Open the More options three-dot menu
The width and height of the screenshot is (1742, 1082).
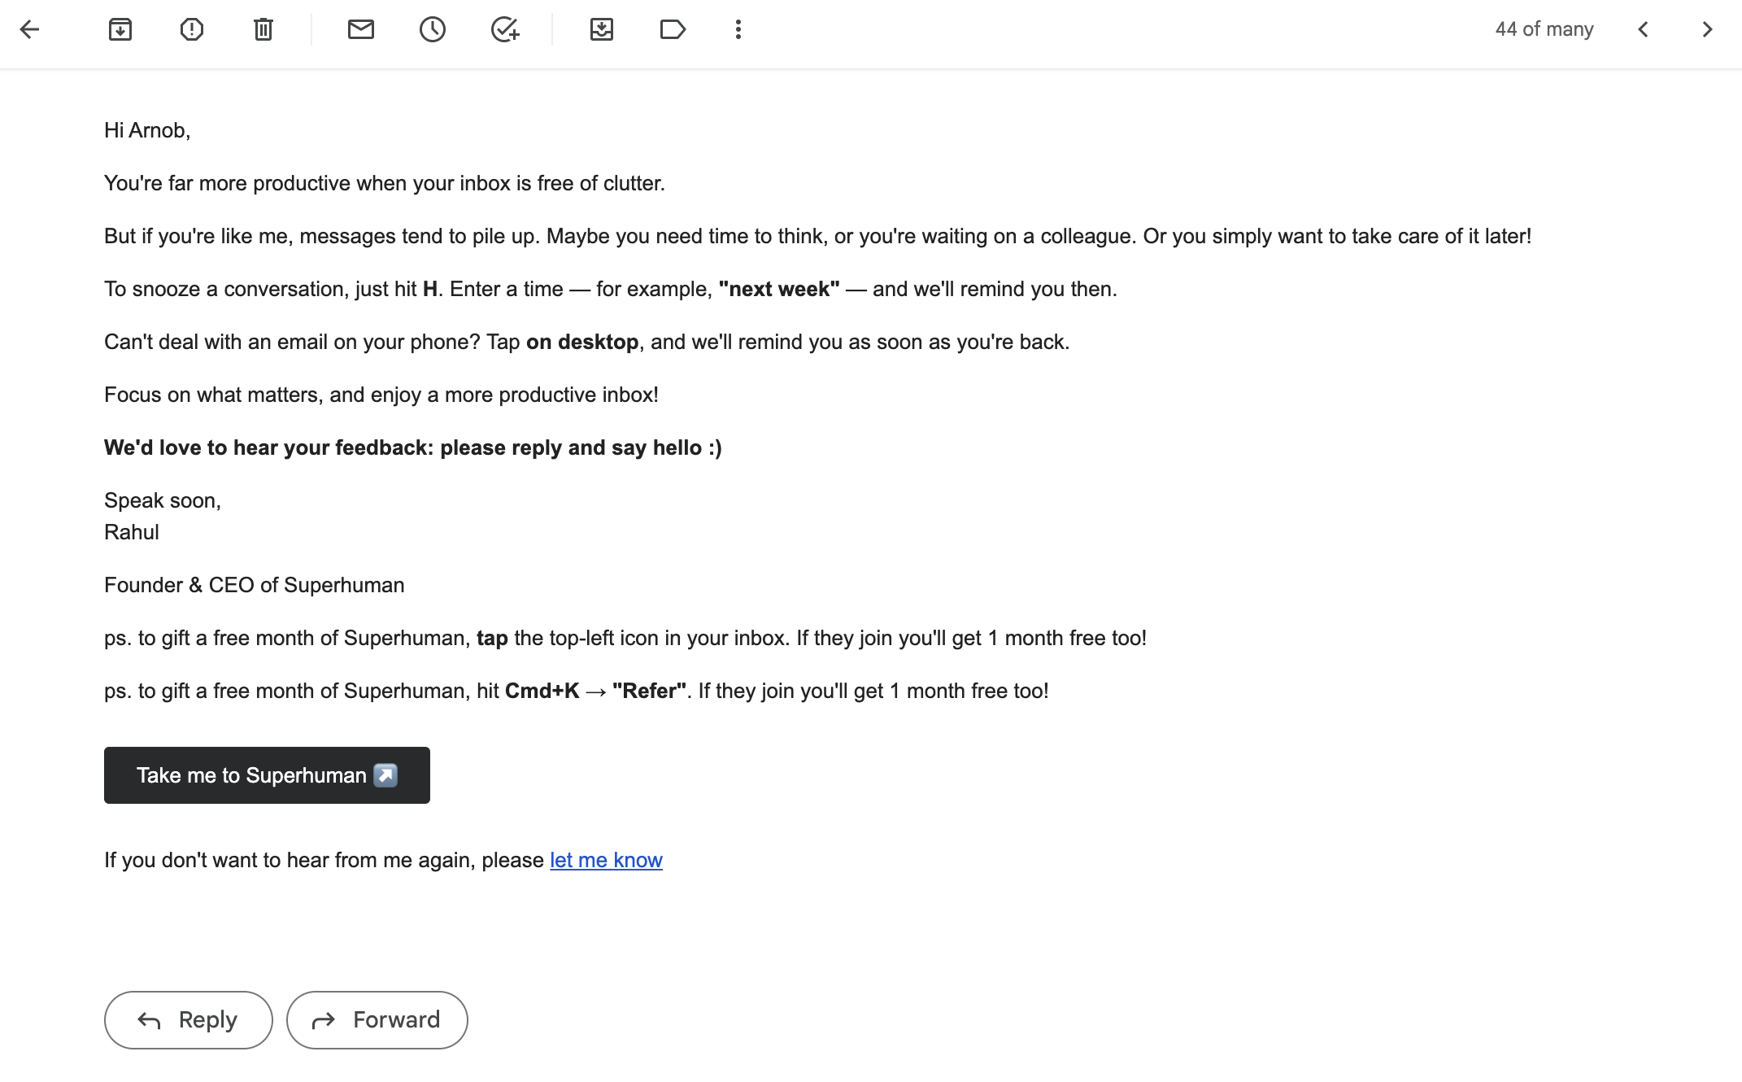click(x=738, y=30)
